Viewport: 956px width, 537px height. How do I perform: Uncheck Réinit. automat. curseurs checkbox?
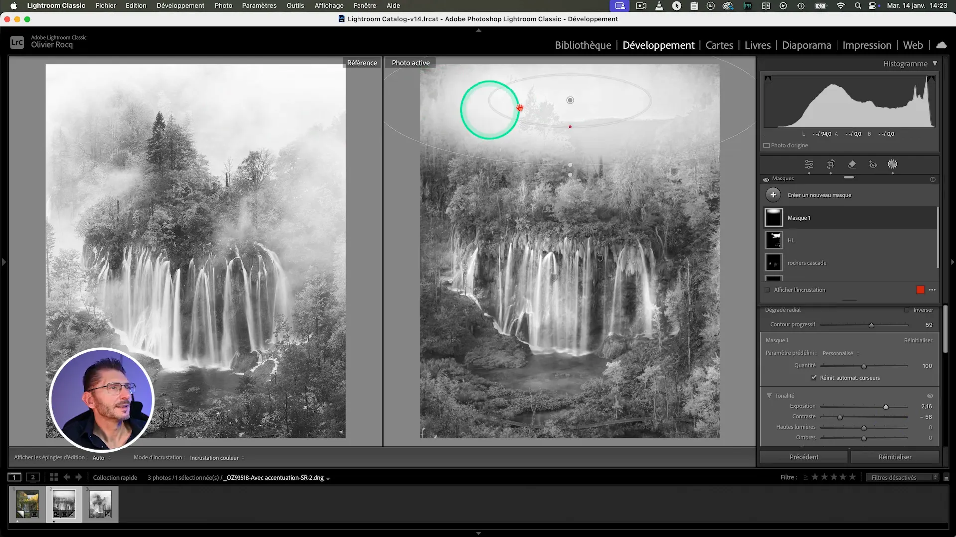click(x=814, y=378)
